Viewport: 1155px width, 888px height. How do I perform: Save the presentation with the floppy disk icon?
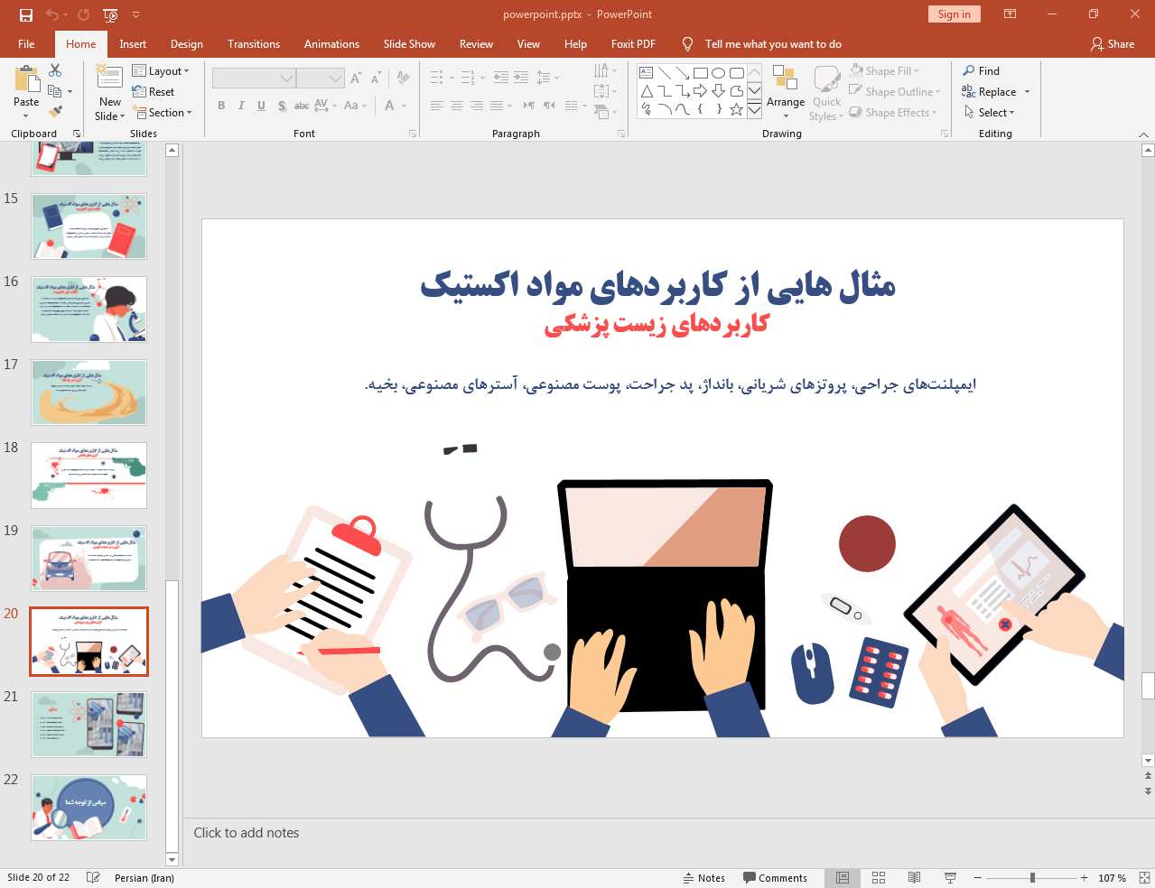coord(25,14)
